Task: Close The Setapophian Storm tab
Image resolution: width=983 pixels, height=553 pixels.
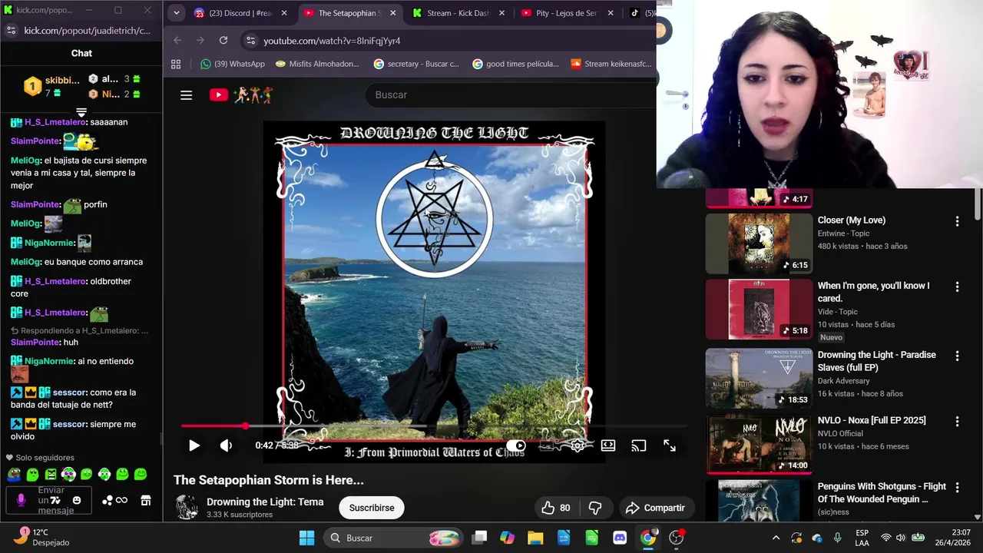Action: [x=393, y=13]
